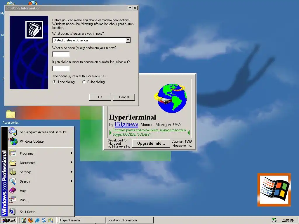Click the Programs folder icon
The width and height of the screenshot is (299, 224).
[x=13, y=153]
